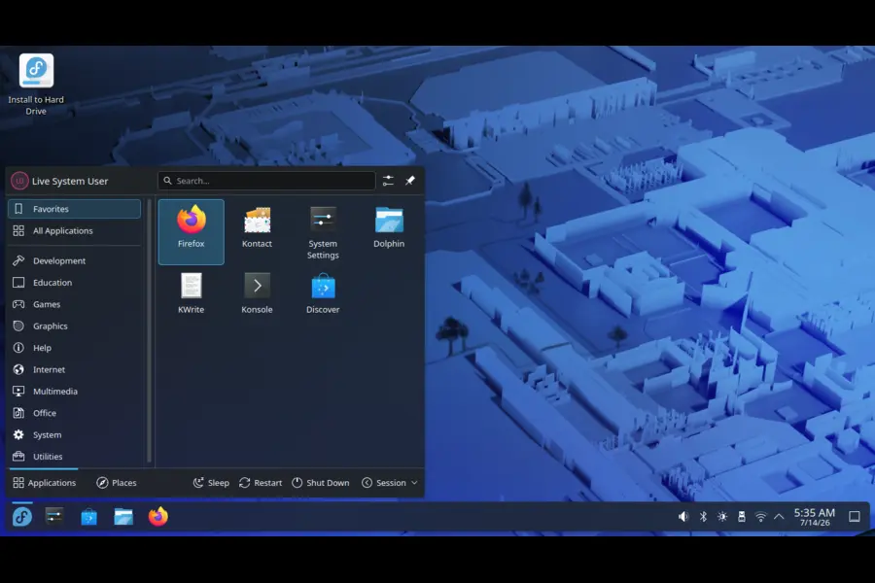Open the Bluetooth tray icon
Viewport: 875px width, 583px height.
coord(703,517)
